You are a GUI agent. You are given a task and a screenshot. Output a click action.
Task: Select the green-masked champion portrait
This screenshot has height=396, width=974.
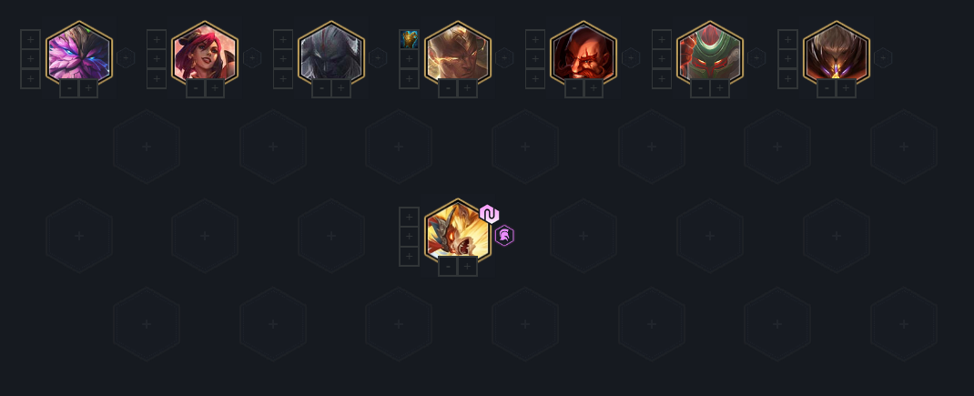point(710,55)
